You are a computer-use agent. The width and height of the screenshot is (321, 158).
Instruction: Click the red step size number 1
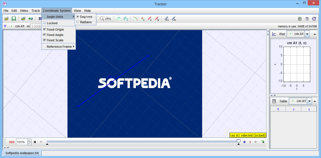(x=250, y=142)
